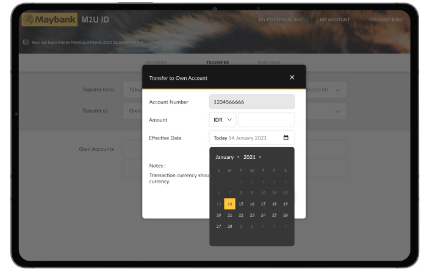
Task: Click the Effective Date field
Action: point(252,138)
